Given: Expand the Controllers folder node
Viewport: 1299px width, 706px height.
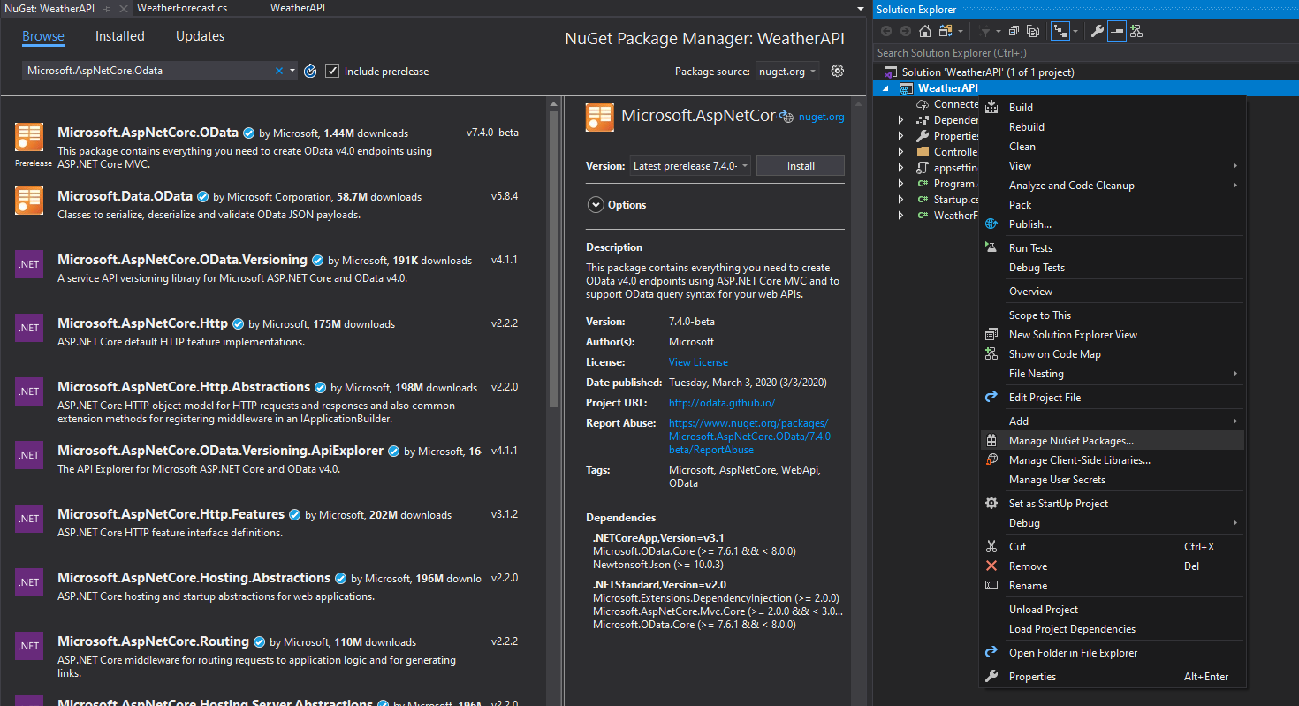Looking at the screenshot, I should [x=900, y=152].
